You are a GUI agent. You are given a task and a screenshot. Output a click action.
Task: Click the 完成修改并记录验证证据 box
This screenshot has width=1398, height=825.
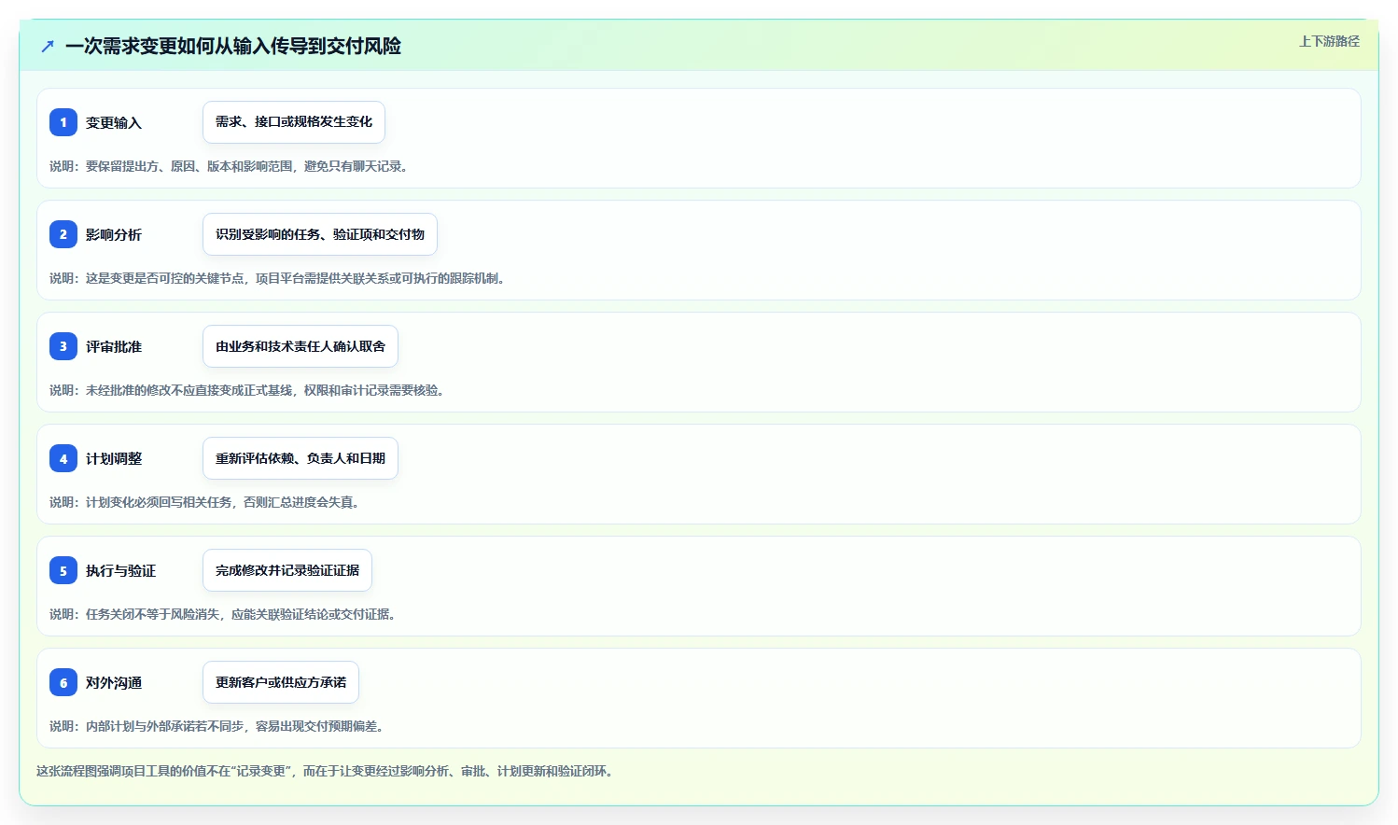(287, 570)
